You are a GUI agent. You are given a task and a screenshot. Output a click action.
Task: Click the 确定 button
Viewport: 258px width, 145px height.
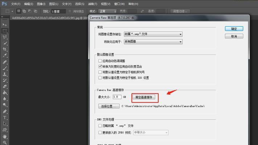click(234, 29)
